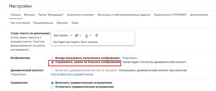Click the clear formatting icon
The image size is (216, 91).
click(x=97, y=36)
